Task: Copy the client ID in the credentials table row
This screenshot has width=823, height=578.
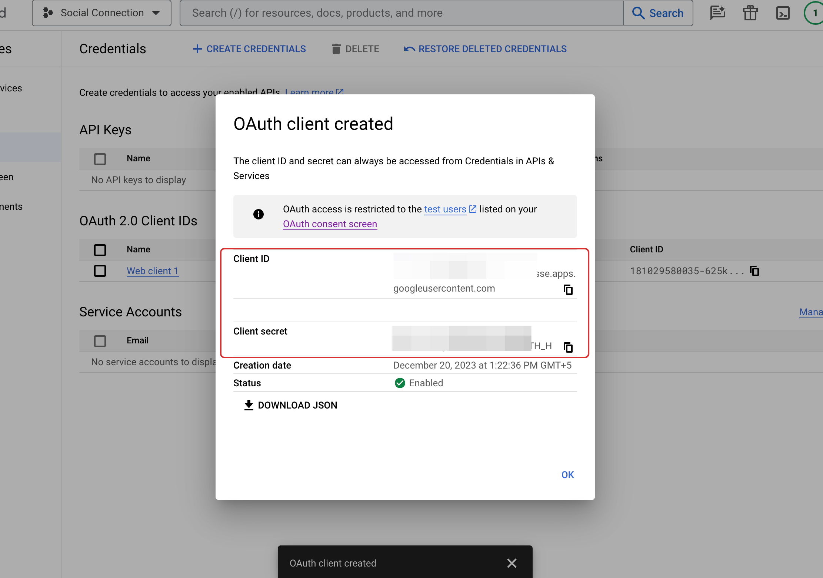Action: click(x=754, y=271)
